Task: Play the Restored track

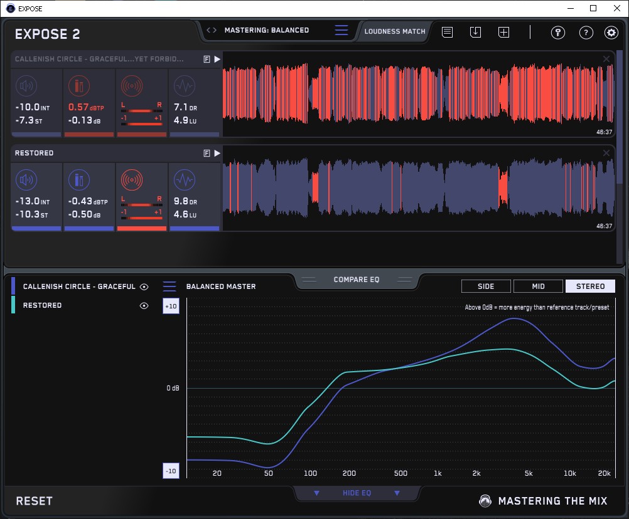Action: coord(217,153)
